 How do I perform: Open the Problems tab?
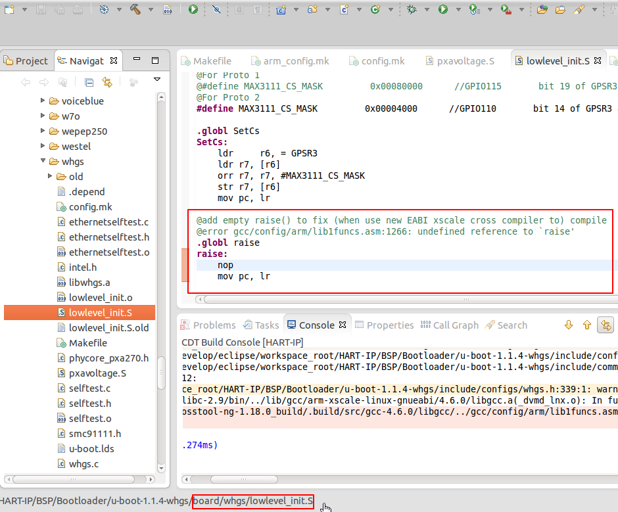tap(214, 325)
